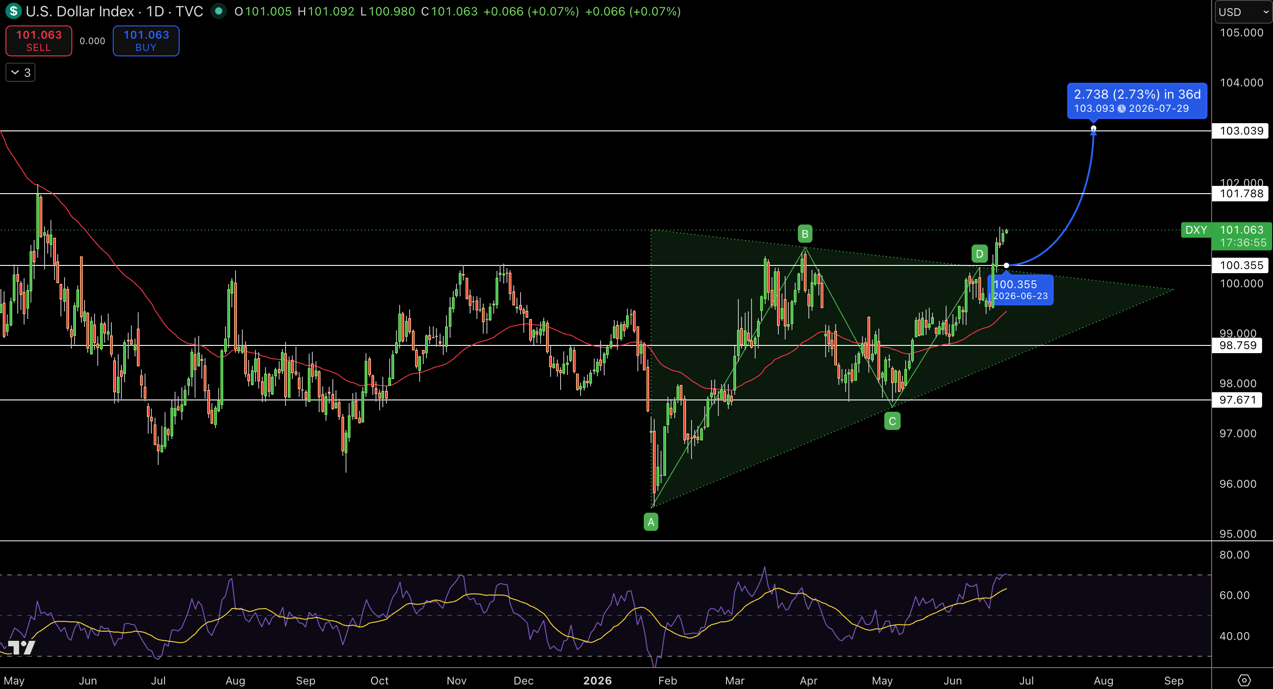Click the 2026 year label on time axis
Image resolution: width=1273 pixels, height=689 pixels.
pos(597,681)
